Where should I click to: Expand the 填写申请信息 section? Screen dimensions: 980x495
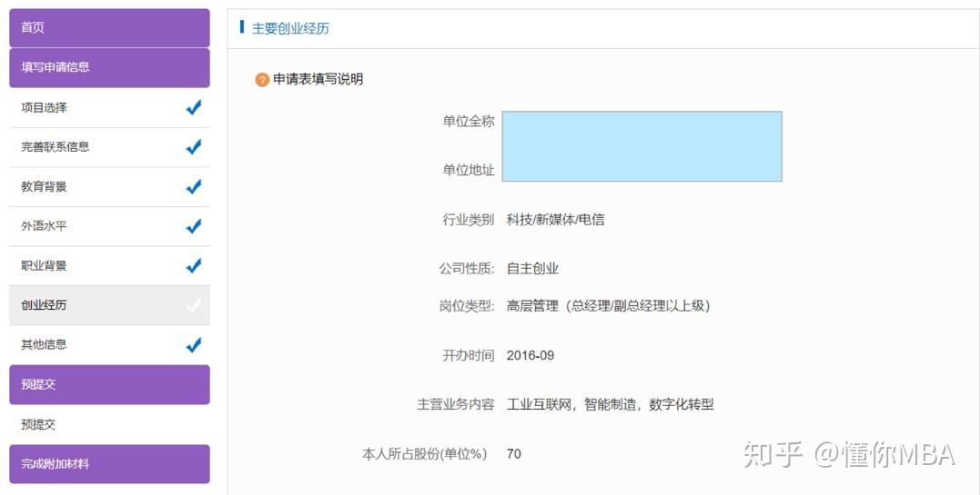tap(109, 67)
